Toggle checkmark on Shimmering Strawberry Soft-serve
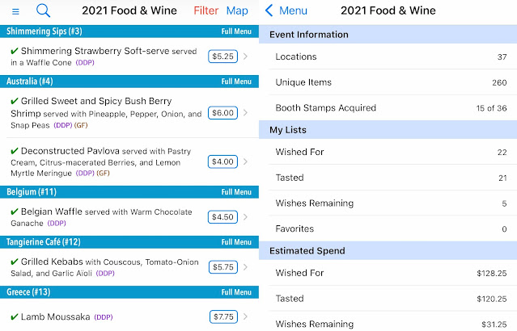The width and height of the screenshot is (517, 331). click(x=14, y=51)
